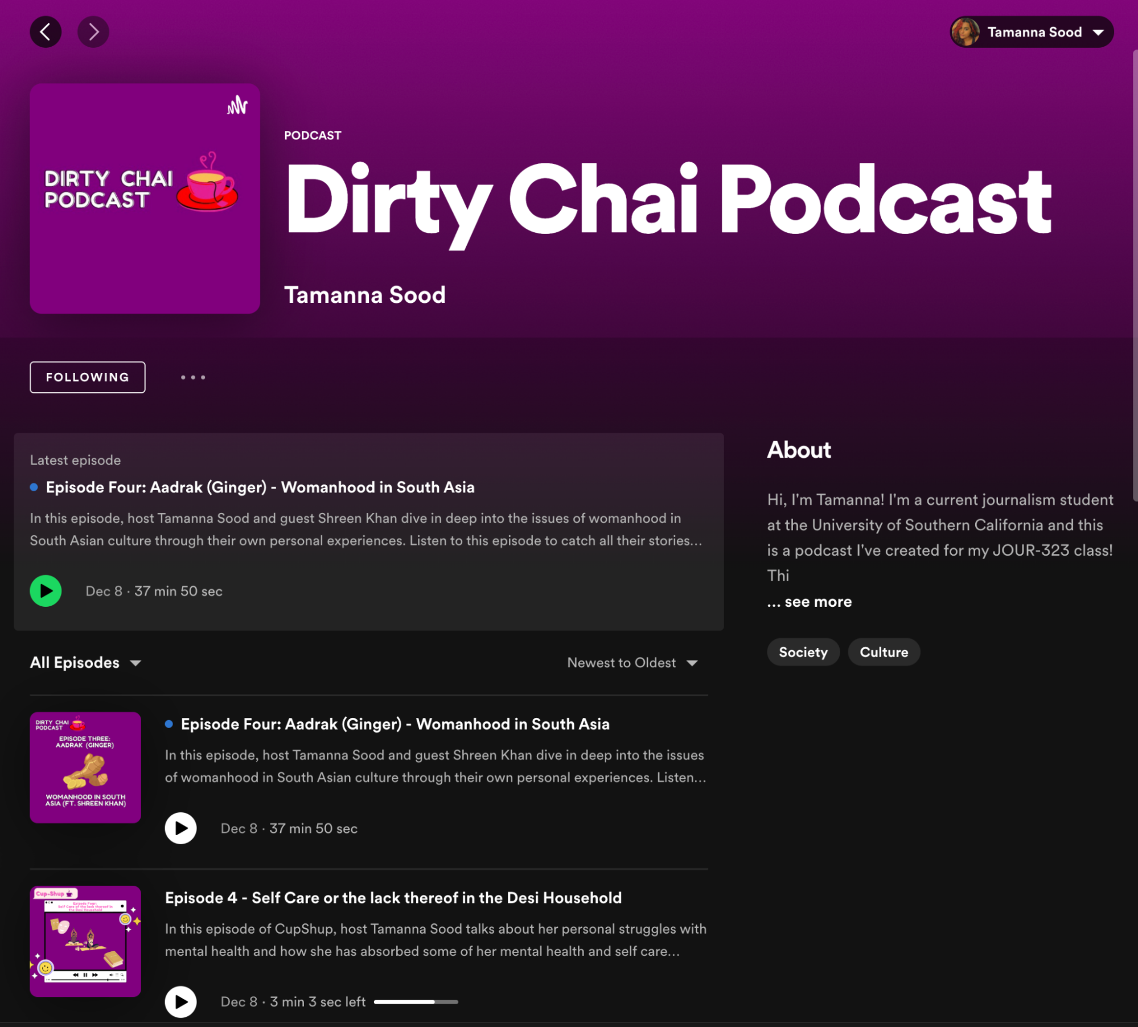1138x1027 pixels.
Task: Open the latest episode title link
Action: point(260,487)
